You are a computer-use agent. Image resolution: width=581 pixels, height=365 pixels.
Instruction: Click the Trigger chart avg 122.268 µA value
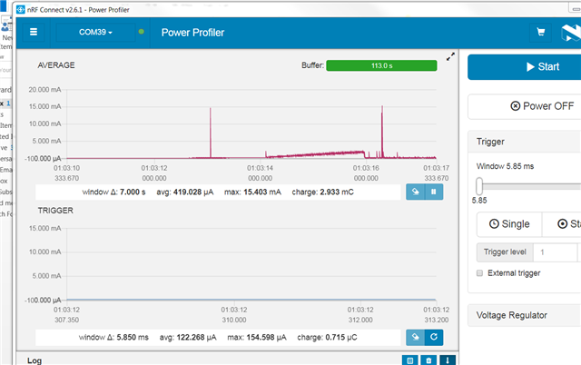coord(188,337)
